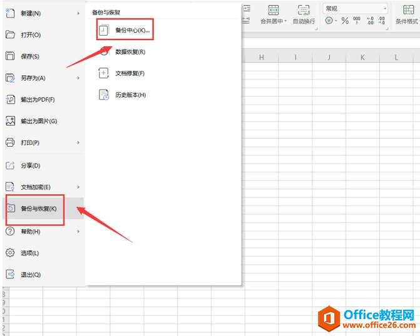Click the Exit icon
This screenshot has height=336, width=420.
pyautogui.click(x=10, y=275)
